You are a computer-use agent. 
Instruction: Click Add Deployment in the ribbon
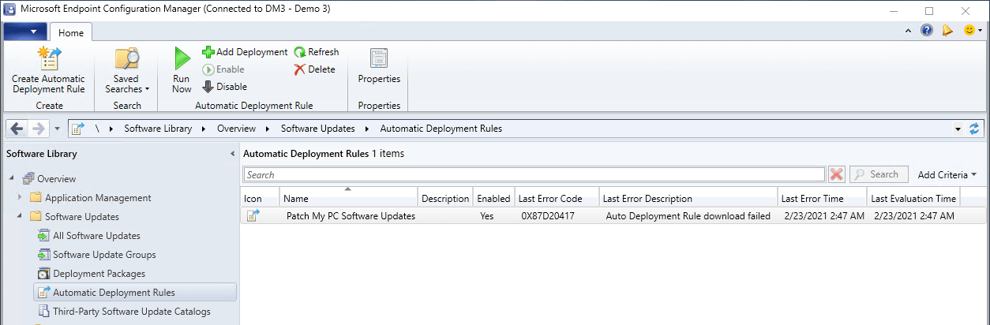point(245,52)
